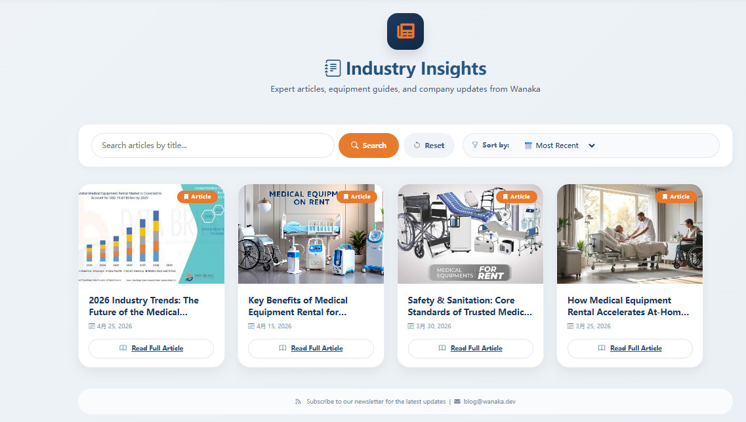Click the blog@wanaka.dev email link

[489, 402]
